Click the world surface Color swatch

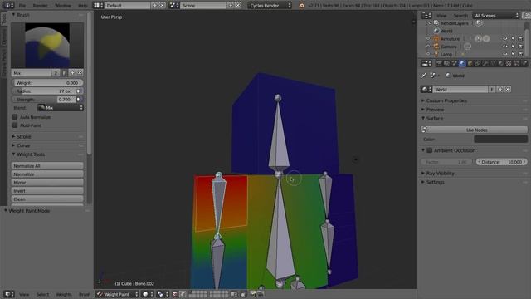tap(500, 139)
